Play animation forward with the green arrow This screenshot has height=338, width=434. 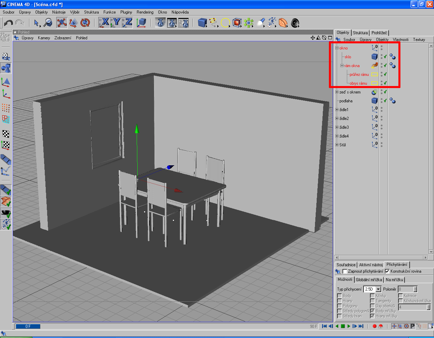(349, 326)
